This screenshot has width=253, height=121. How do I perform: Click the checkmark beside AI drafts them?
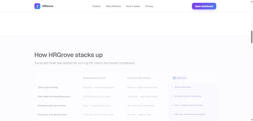point(172,96)
